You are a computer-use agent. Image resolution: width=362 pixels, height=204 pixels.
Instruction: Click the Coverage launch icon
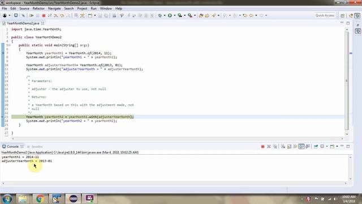(x=180, y=15)
